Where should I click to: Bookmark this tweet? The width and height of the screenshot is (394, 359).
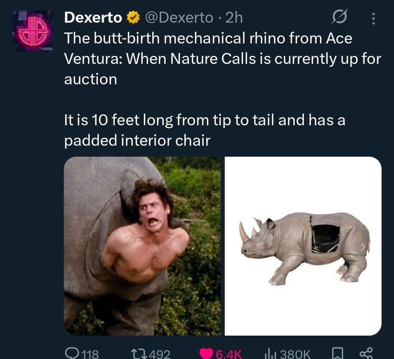(337, 353)
